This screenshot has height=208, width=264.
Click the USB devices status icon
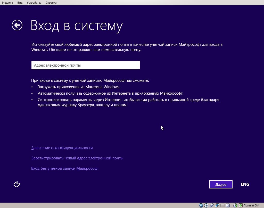point(211,205)
